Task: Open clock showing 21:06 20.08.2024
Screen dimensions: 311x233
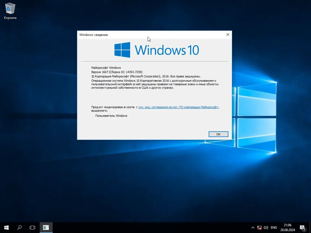Action: click(288, 227)
